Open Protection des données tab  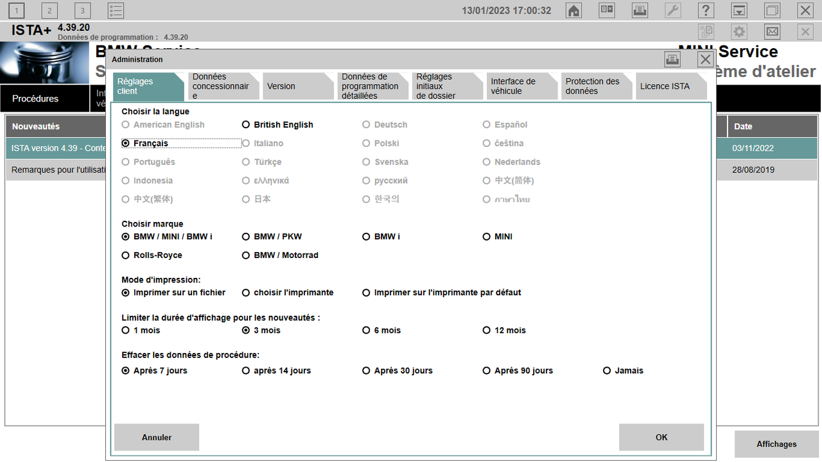pos(597,86)
